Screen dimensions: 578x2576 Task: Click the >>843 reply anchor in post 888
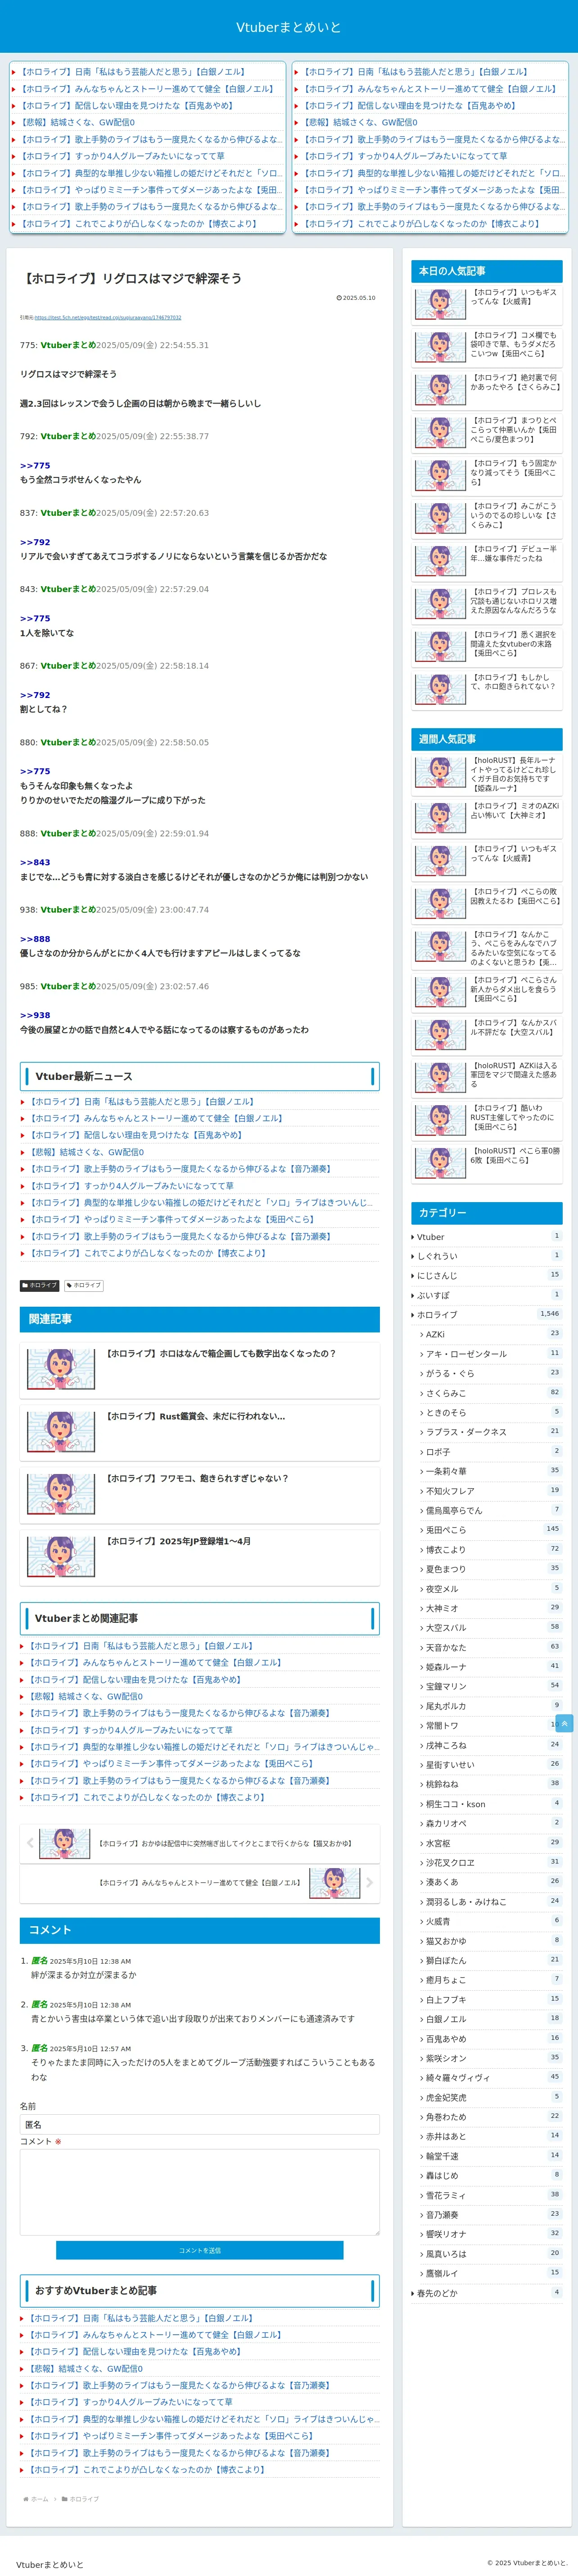click(x=35, y=862)
